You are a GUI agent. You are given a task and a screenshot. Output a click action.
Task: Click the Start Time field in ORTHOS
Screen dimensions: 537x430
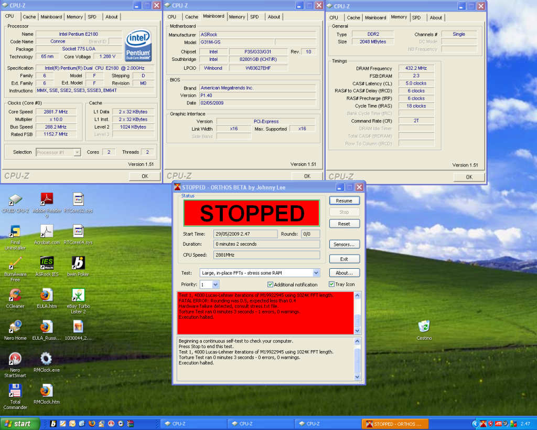tap(245, 234)
